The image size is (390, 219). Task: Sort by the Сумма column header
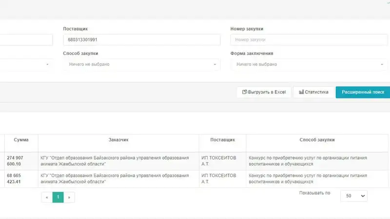[21, 140]
